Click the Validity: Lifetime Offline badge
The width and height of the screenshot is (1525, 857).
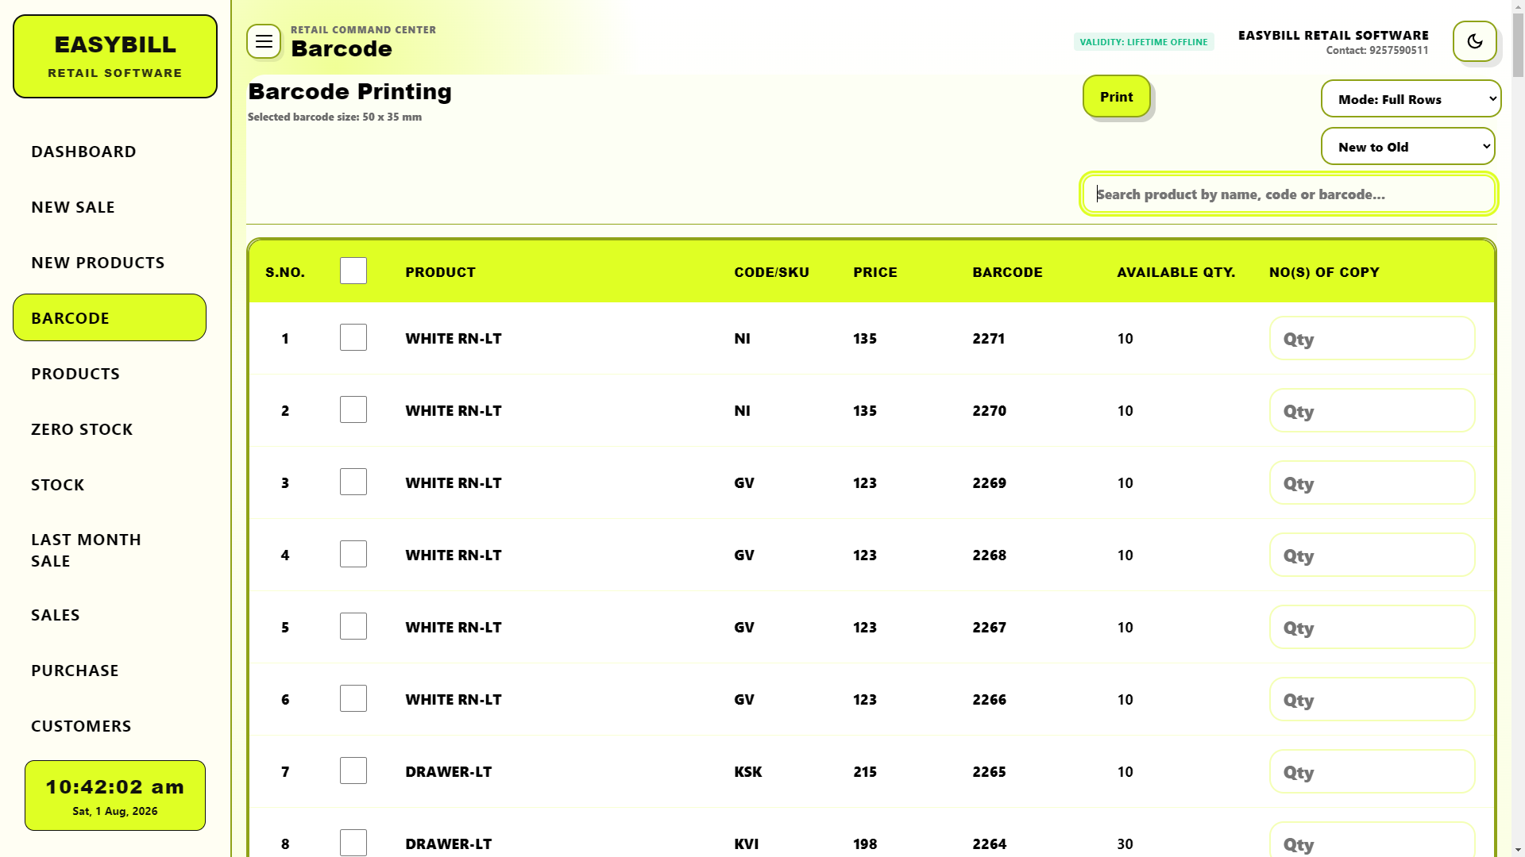click(x=1143, y=42)
